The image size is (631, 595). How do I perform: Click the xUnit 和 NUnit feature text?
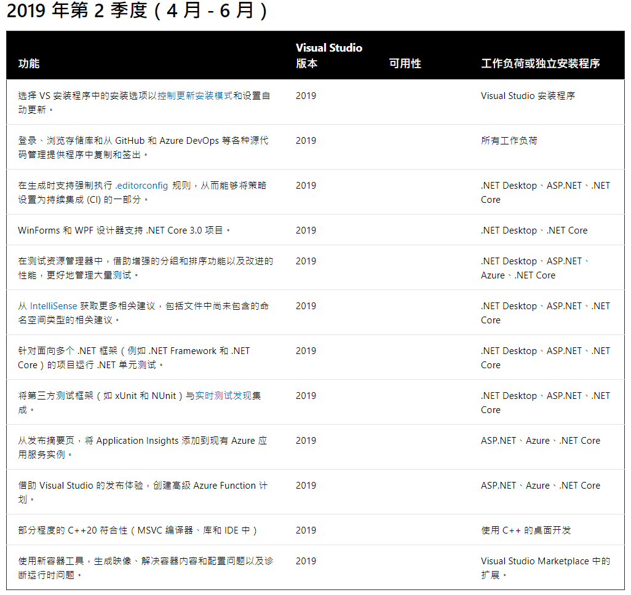(139, 403)
